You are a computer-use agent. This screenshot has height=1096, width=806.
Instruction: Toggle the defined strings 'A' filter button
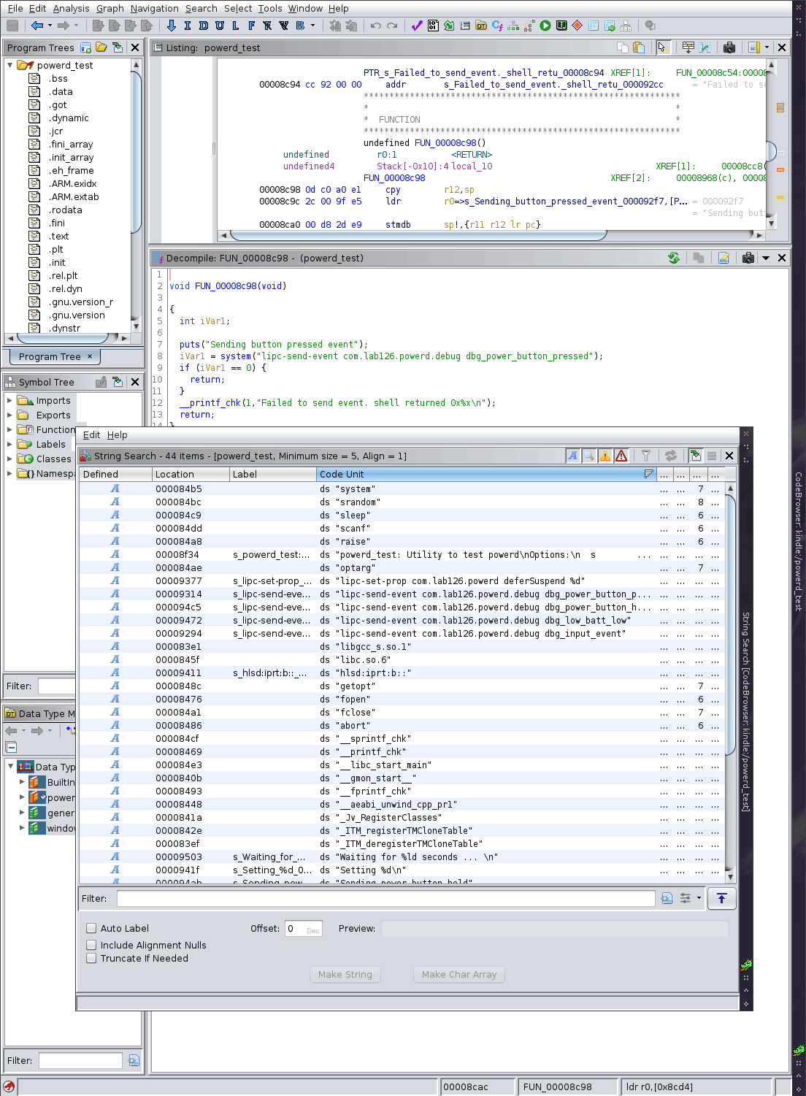(573, 456)
